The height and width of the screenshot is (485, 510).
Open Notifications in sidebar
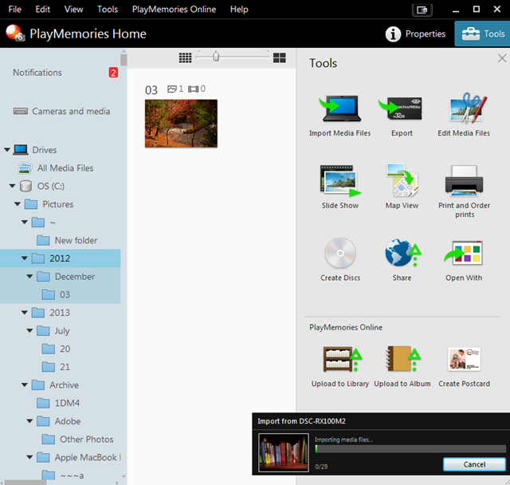click(37, 73)
